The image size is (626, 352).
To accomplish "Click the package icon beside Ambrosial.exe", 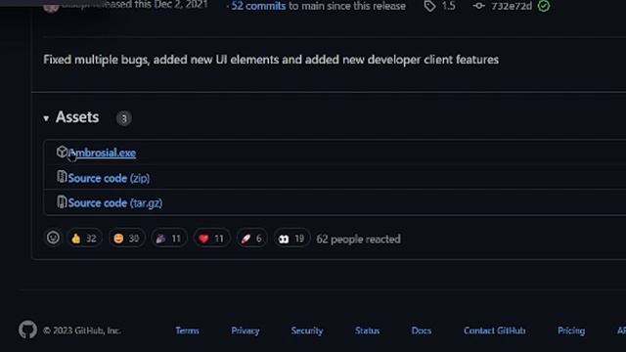I will [x=62, y=153].
